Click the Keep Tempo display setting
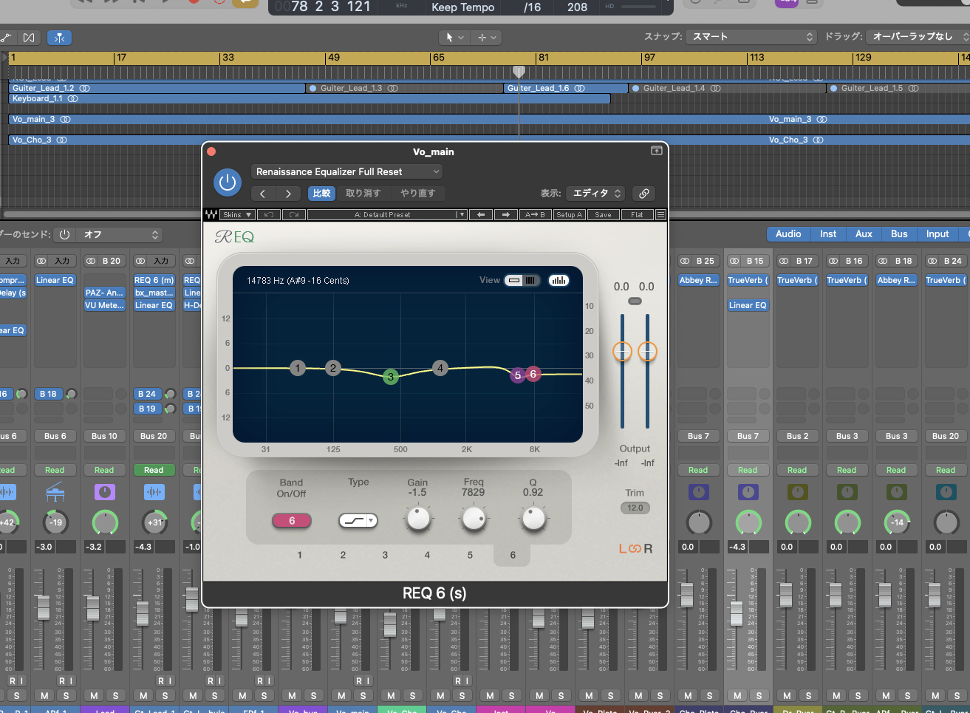The image size is (970, 713). click(463, 7)
